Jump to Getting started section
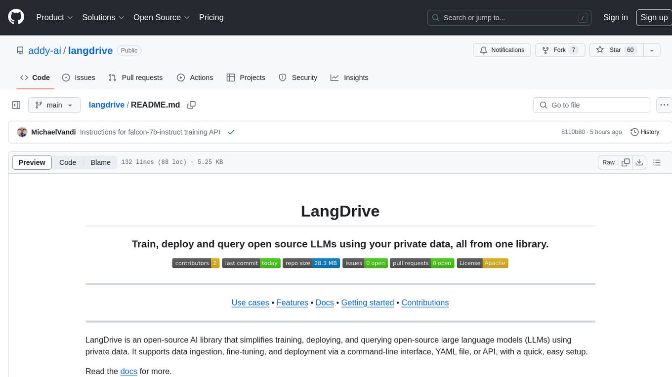This screenshot has width=672, height=377. pos(368,302)
